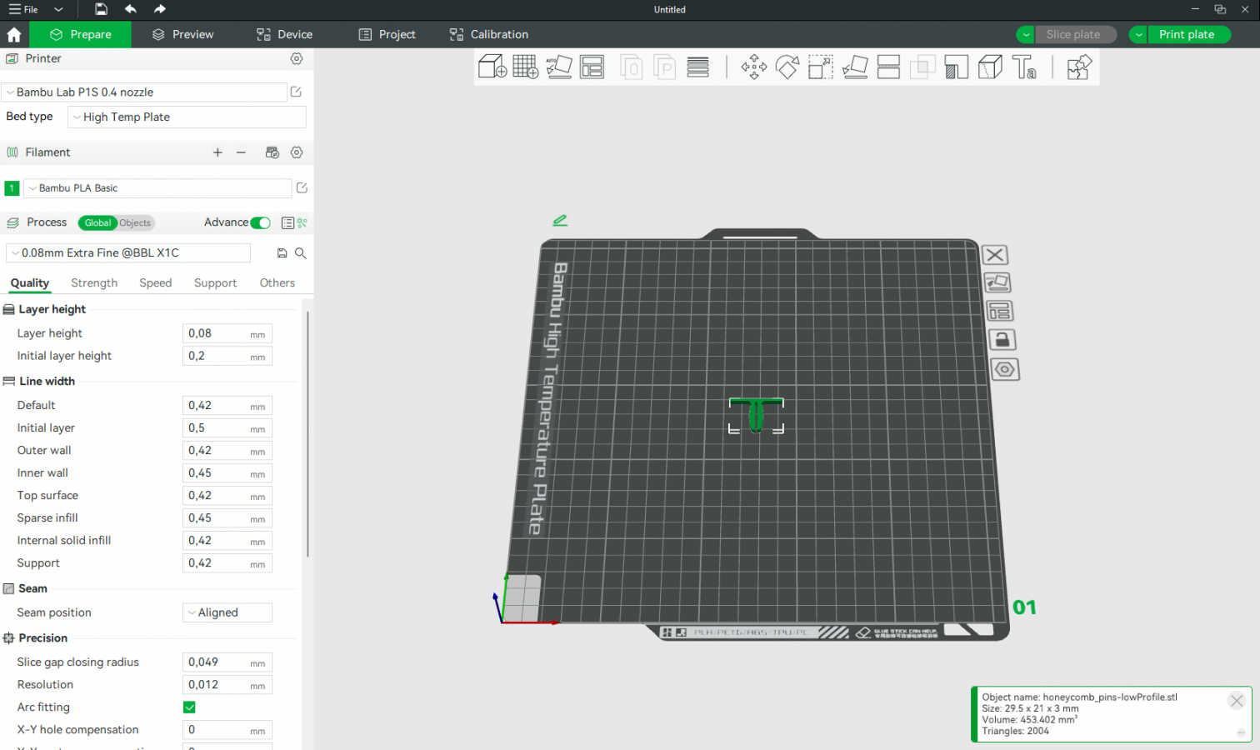
Task: Click the filament 1 green color swatch
Action: point(12,188)
